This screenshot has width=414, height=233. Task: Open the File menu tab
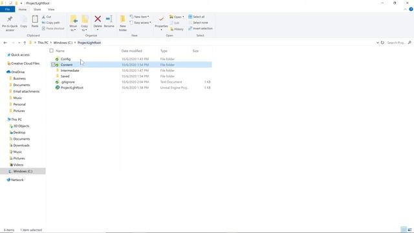7,10
